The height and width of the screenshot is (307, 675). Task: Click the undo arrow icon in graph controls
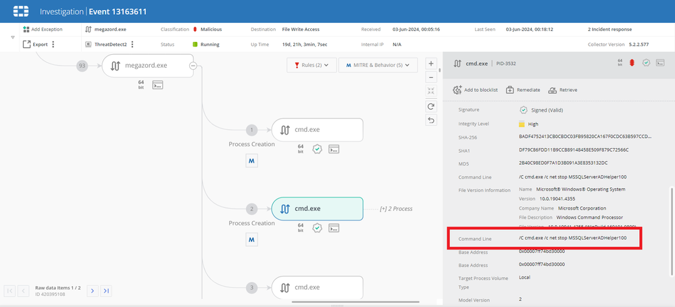point(431,120)
